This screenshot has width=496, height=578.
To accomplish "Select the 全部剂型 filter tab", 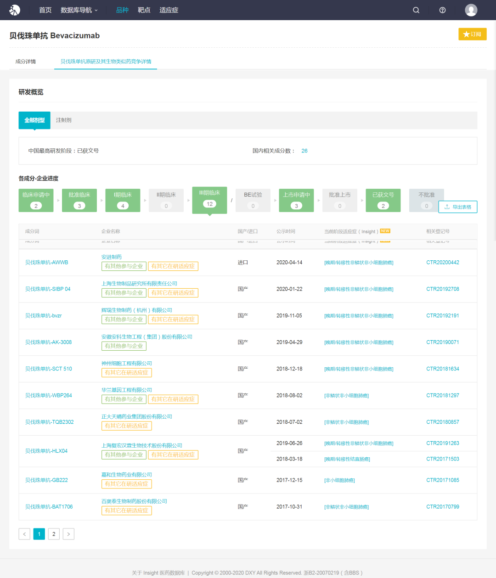I will click(x=34, y=120).
